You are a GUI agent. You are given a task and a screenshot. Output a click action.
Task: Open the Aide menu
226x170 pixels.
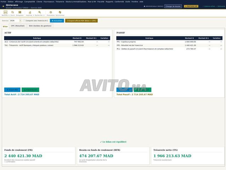(x=141, y=1)
